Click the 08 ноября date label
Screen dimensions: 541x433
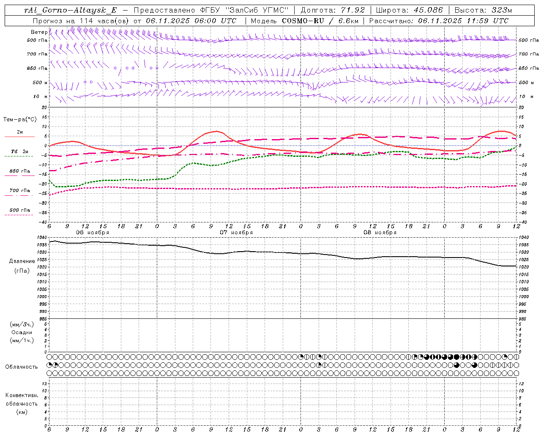[x=380, y=233]
